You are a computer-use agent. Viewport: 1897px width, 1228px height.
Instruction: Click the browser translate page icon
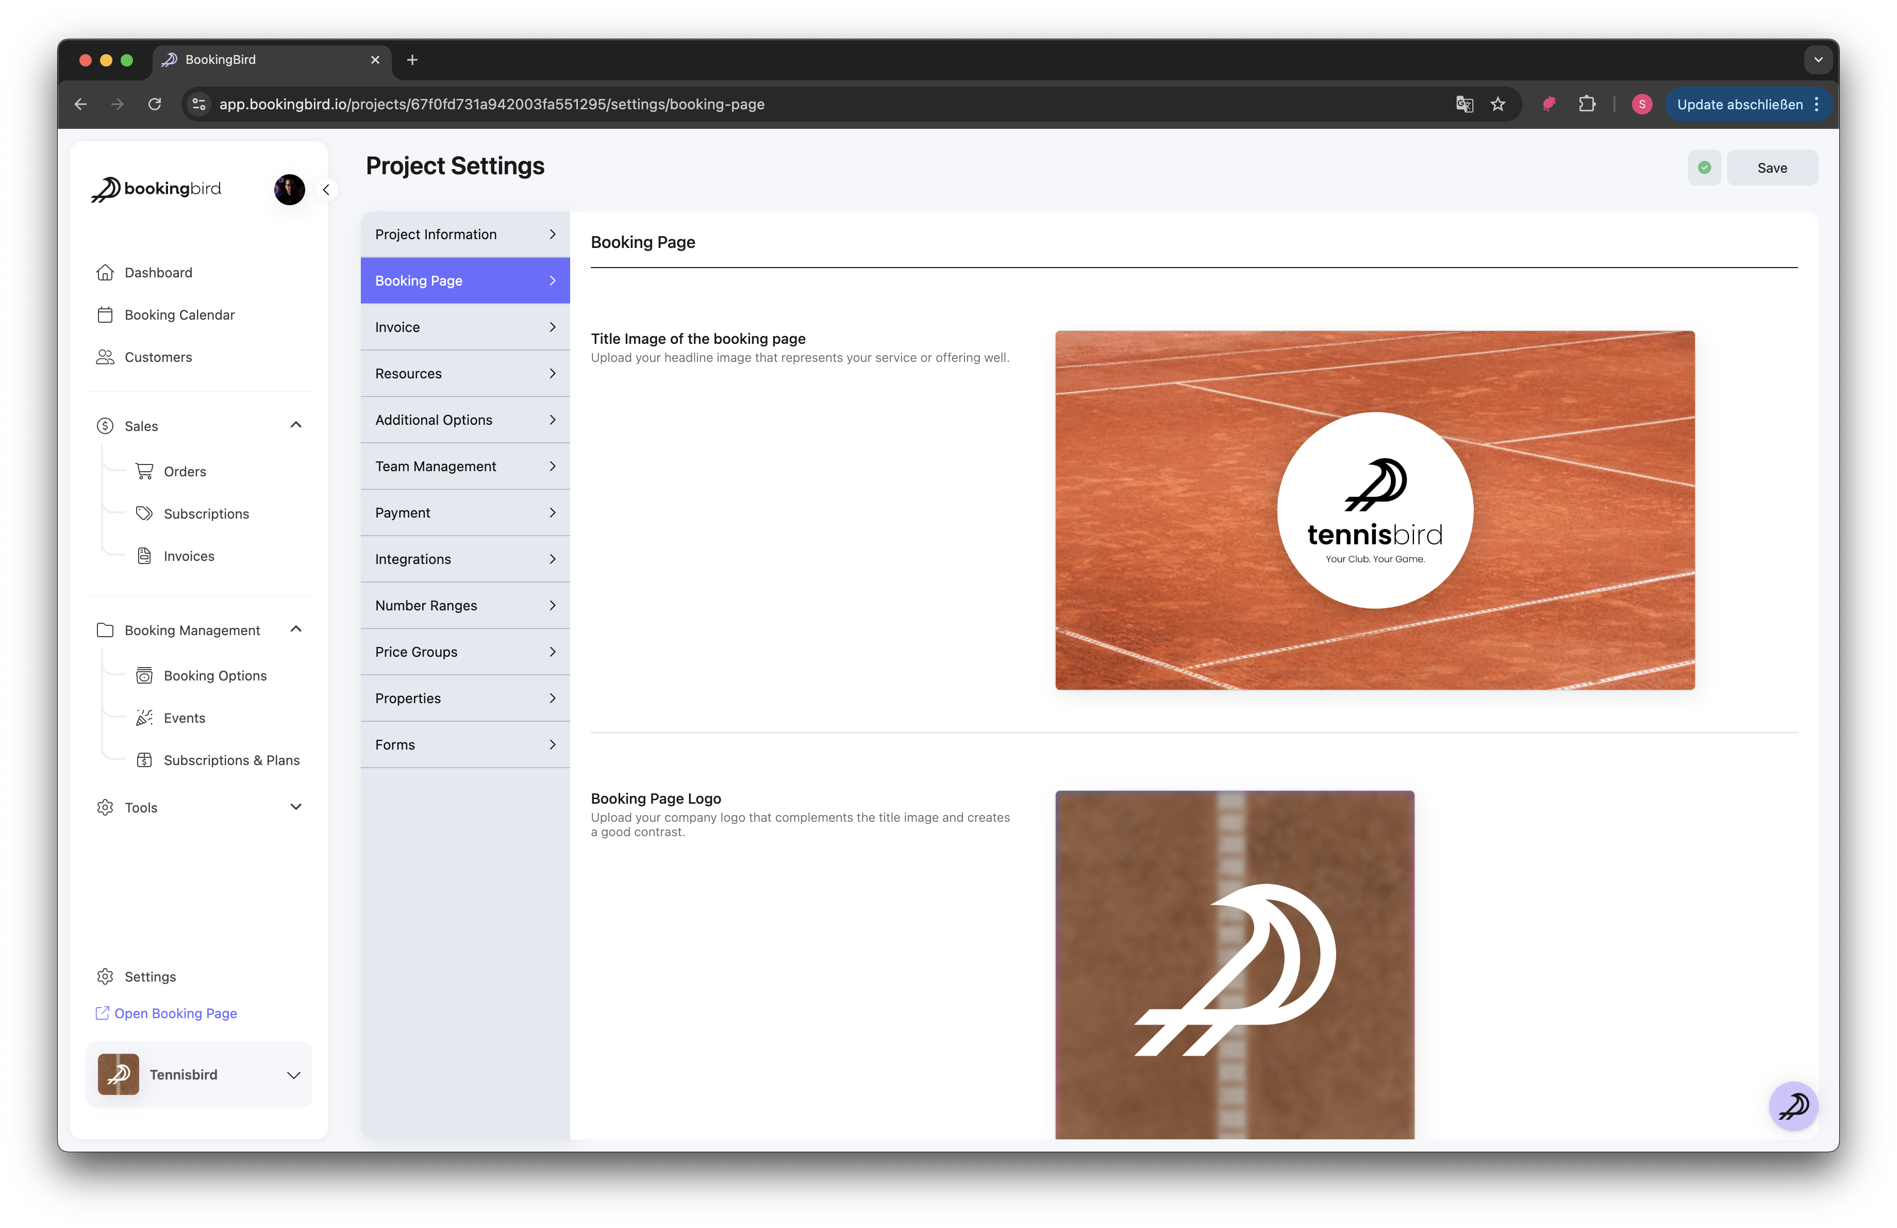tap(1464, 104)
